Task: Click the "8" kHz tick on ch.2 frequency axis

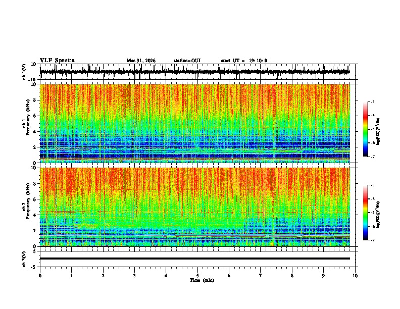Action: coord(35,184)
